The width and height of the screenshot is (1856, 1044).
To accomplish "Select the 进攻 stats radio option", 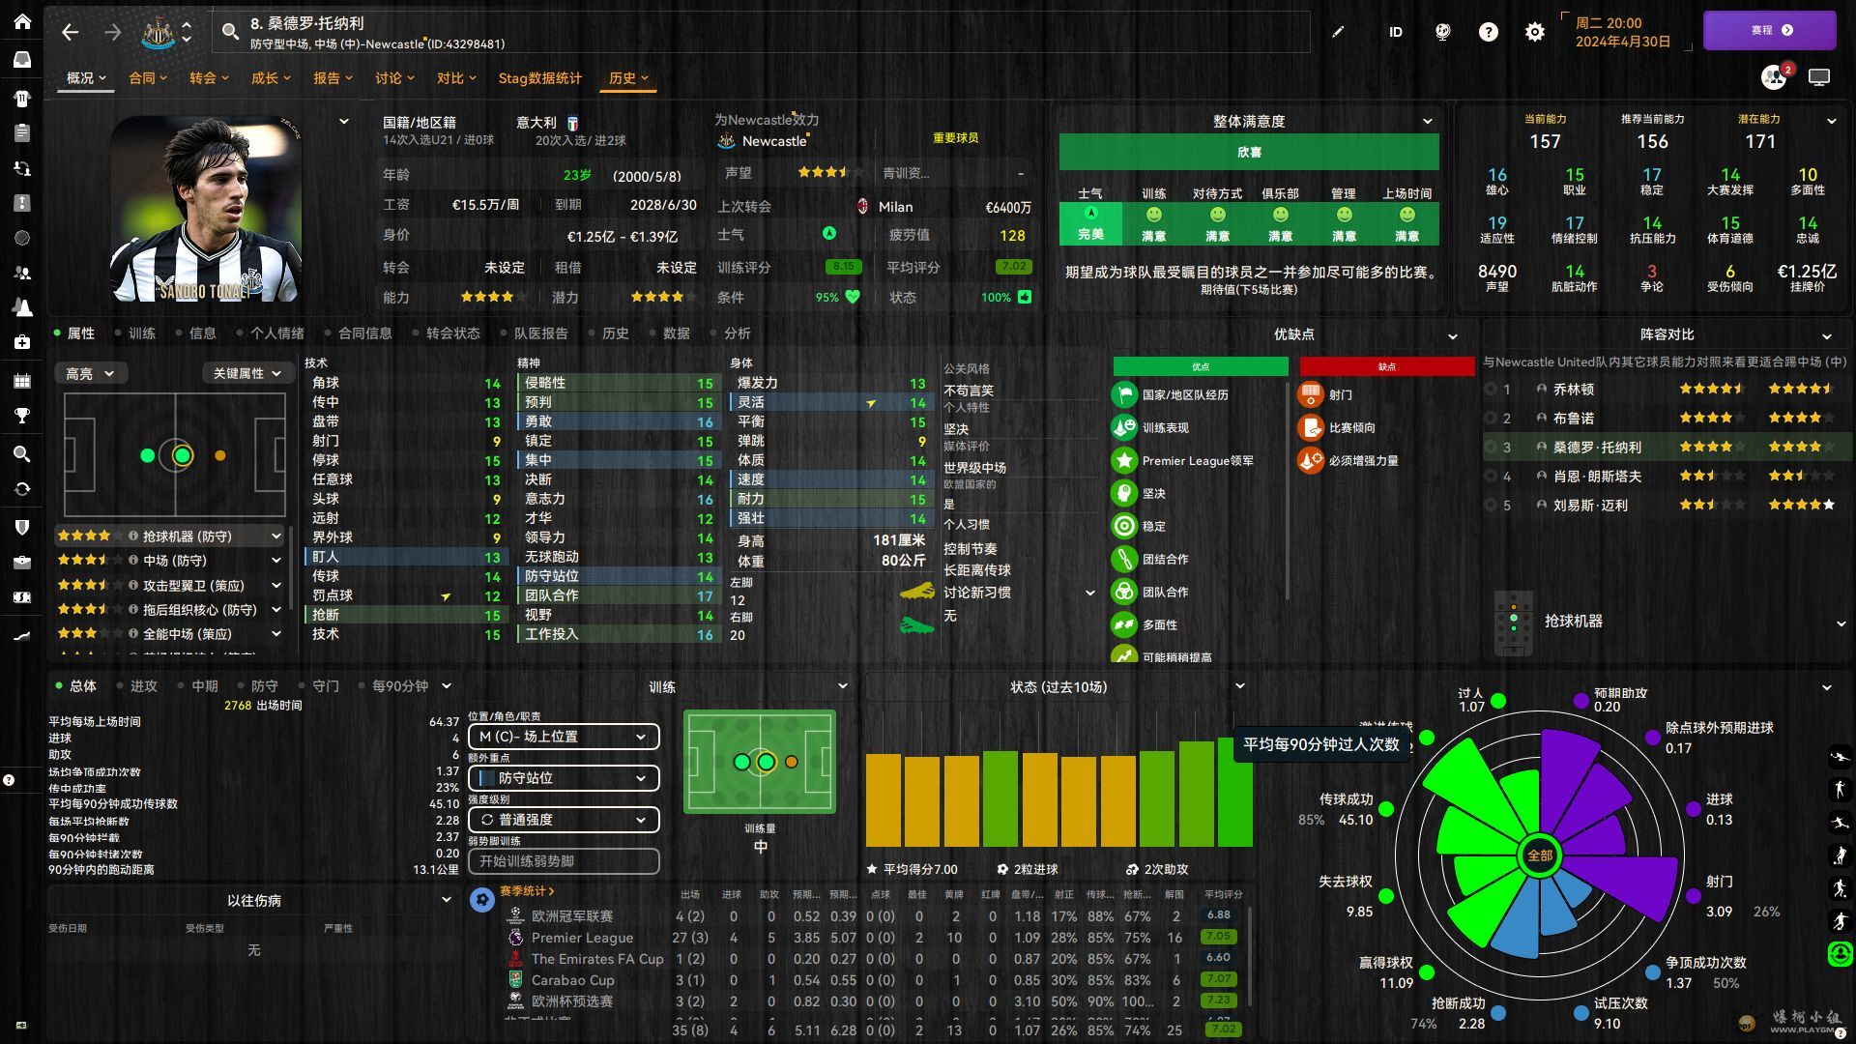I will point(136,685).
